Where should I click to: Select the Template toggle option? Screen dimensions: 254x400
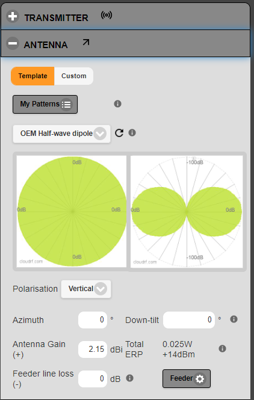[x=33, y=76]
